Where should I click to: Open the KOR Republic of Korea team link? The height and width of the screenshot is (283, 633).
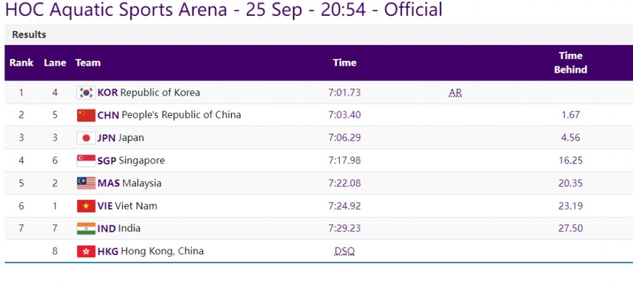(x=149, y=92)
